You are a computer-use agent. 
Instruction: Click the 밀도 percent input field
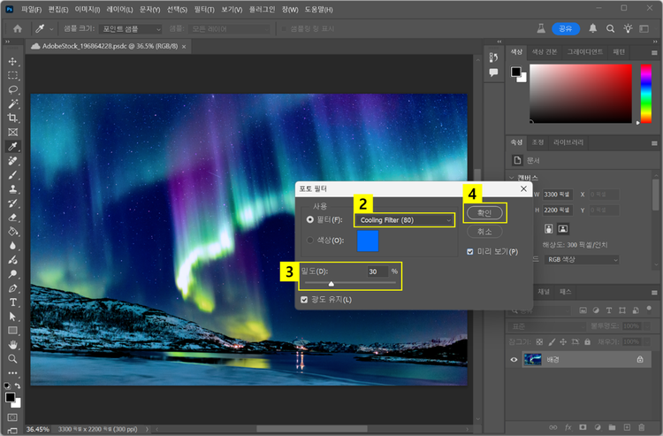click(377, 272)
